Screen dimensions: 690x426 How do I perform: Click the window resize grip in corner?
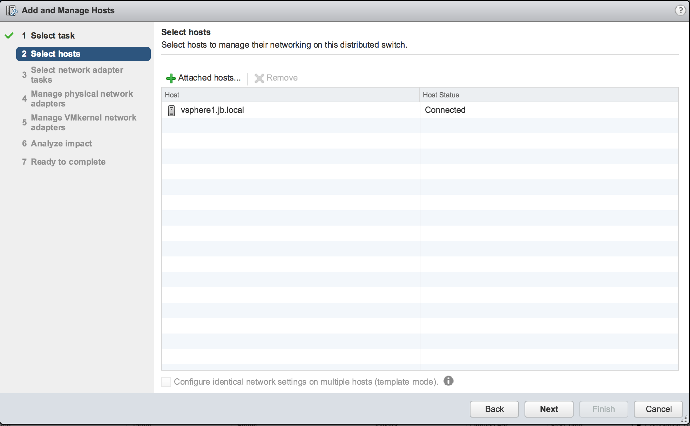[x=684, y=419]
